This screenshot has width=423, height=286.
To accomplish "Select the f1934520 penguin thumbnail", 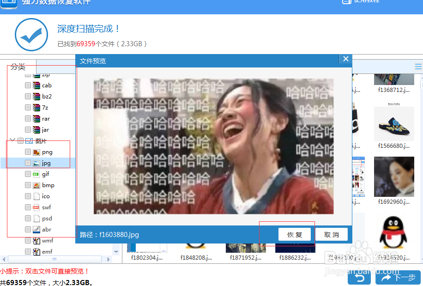I will point(393,232).
